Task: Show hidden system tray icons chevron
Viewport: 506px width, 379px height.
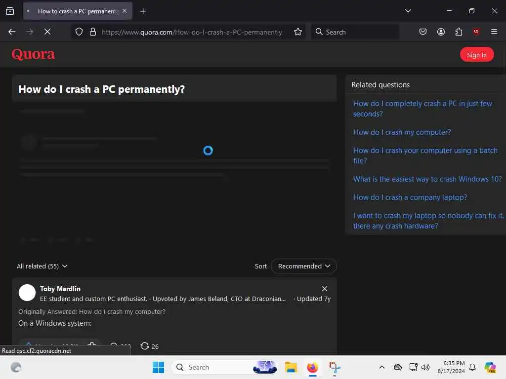Action: click(x=382, y=367)
